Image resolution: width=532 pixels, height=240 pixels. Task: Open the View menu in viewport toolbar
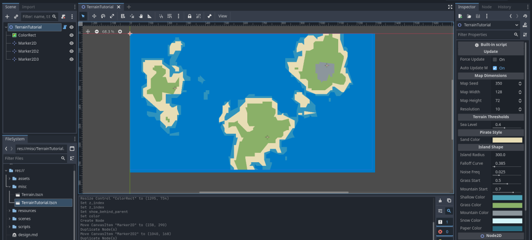click(222, 16)
